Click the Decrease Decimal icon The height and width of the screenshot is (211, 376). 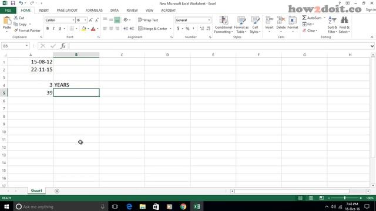tap(208, 29)
